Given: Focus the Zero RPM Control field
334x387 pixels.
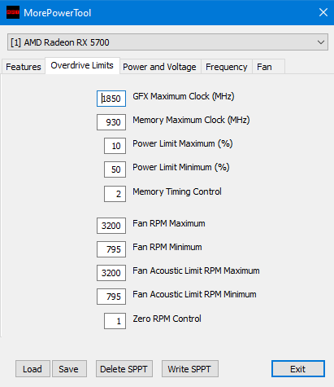Looking at the screenshot, I should (115, 321).
